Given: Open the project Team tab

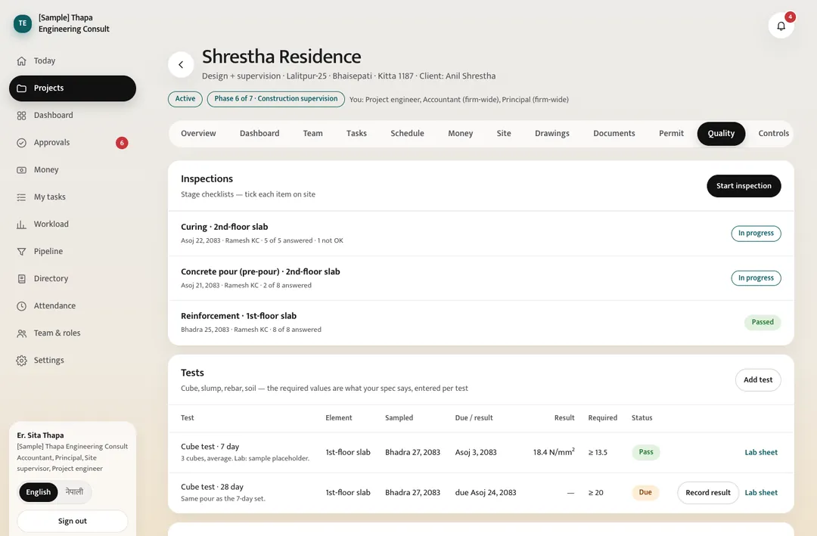Looking at the screenshot, I should [x=312, y=133].
